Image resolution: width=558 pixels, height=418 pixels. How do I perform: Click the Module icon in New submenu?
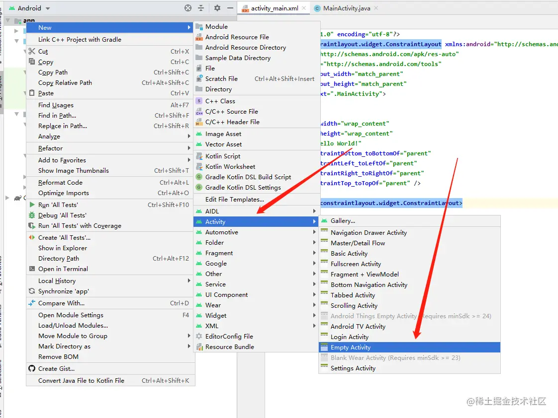pyautogui.click(x=199, y=26)
